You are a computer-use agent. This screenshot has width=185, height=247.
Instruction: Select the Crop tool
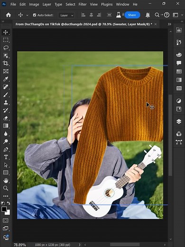click(6, 63)
